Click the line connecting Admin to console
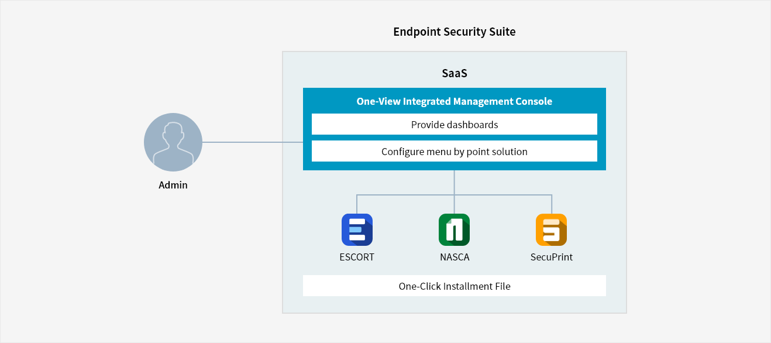Screen dimensions: 771x343 click(x=253, y=142)
